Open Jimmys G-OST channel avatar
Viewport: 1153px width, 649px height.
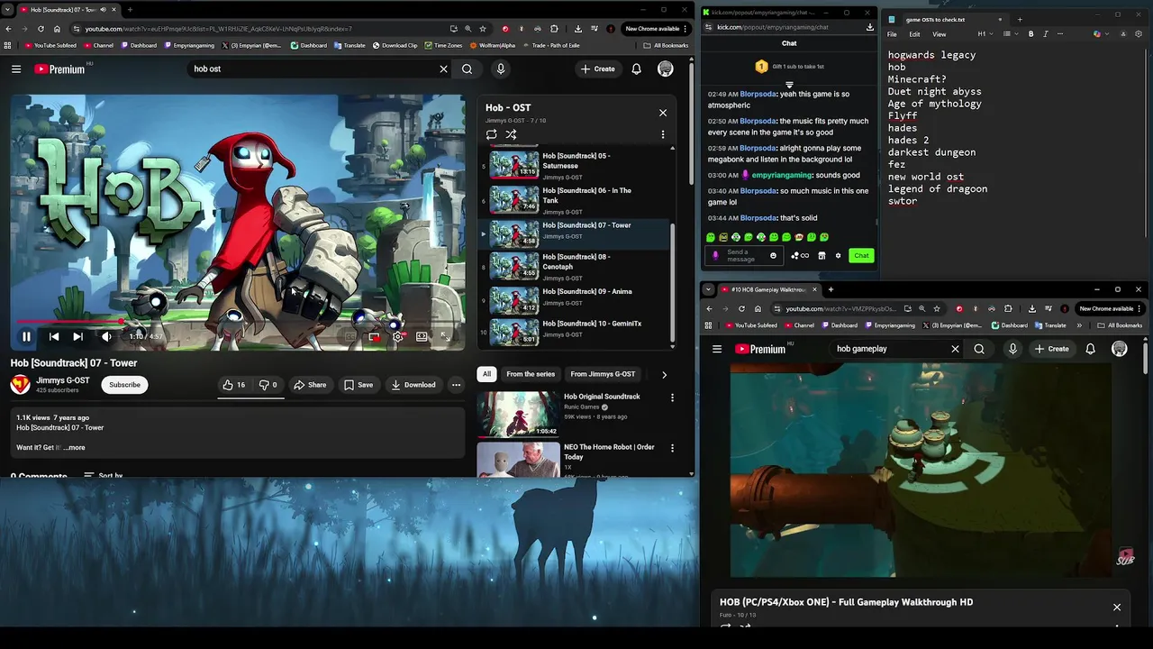[20, 385]
